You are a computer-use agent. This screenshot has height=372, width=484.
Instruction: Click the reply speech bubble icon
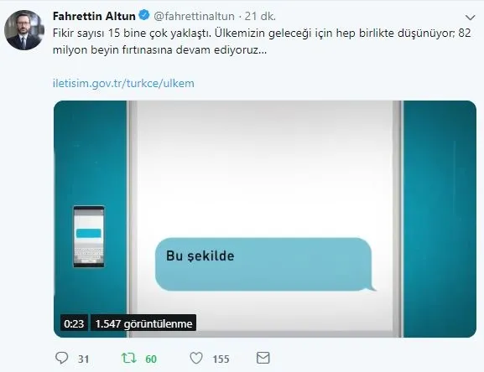point(61,358)
